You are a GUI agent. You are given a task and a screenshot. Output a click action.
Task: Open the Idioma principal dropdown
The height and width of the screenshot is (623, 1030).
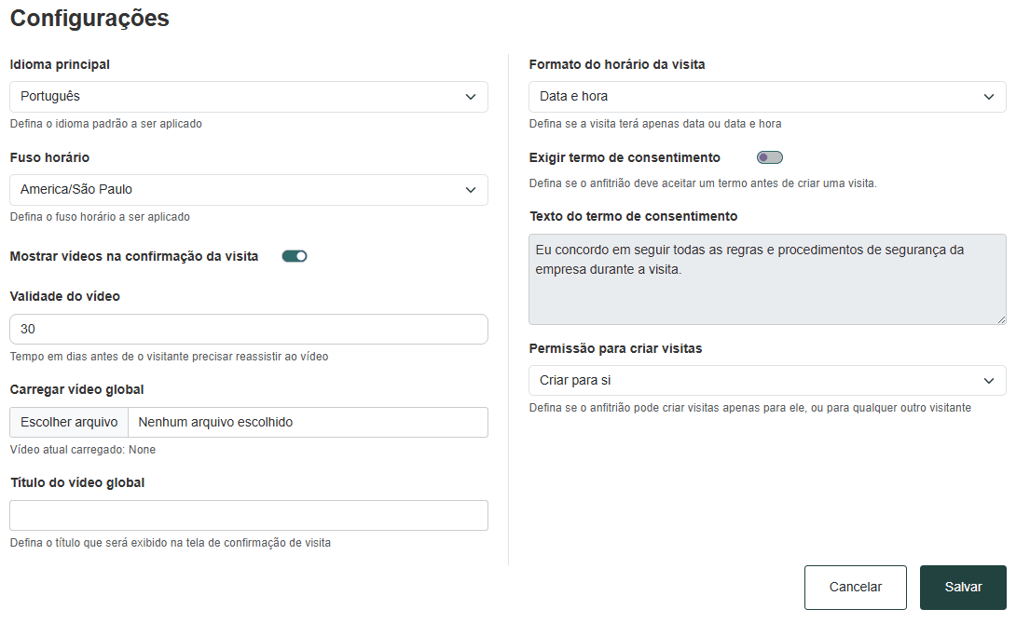point(248,97)
